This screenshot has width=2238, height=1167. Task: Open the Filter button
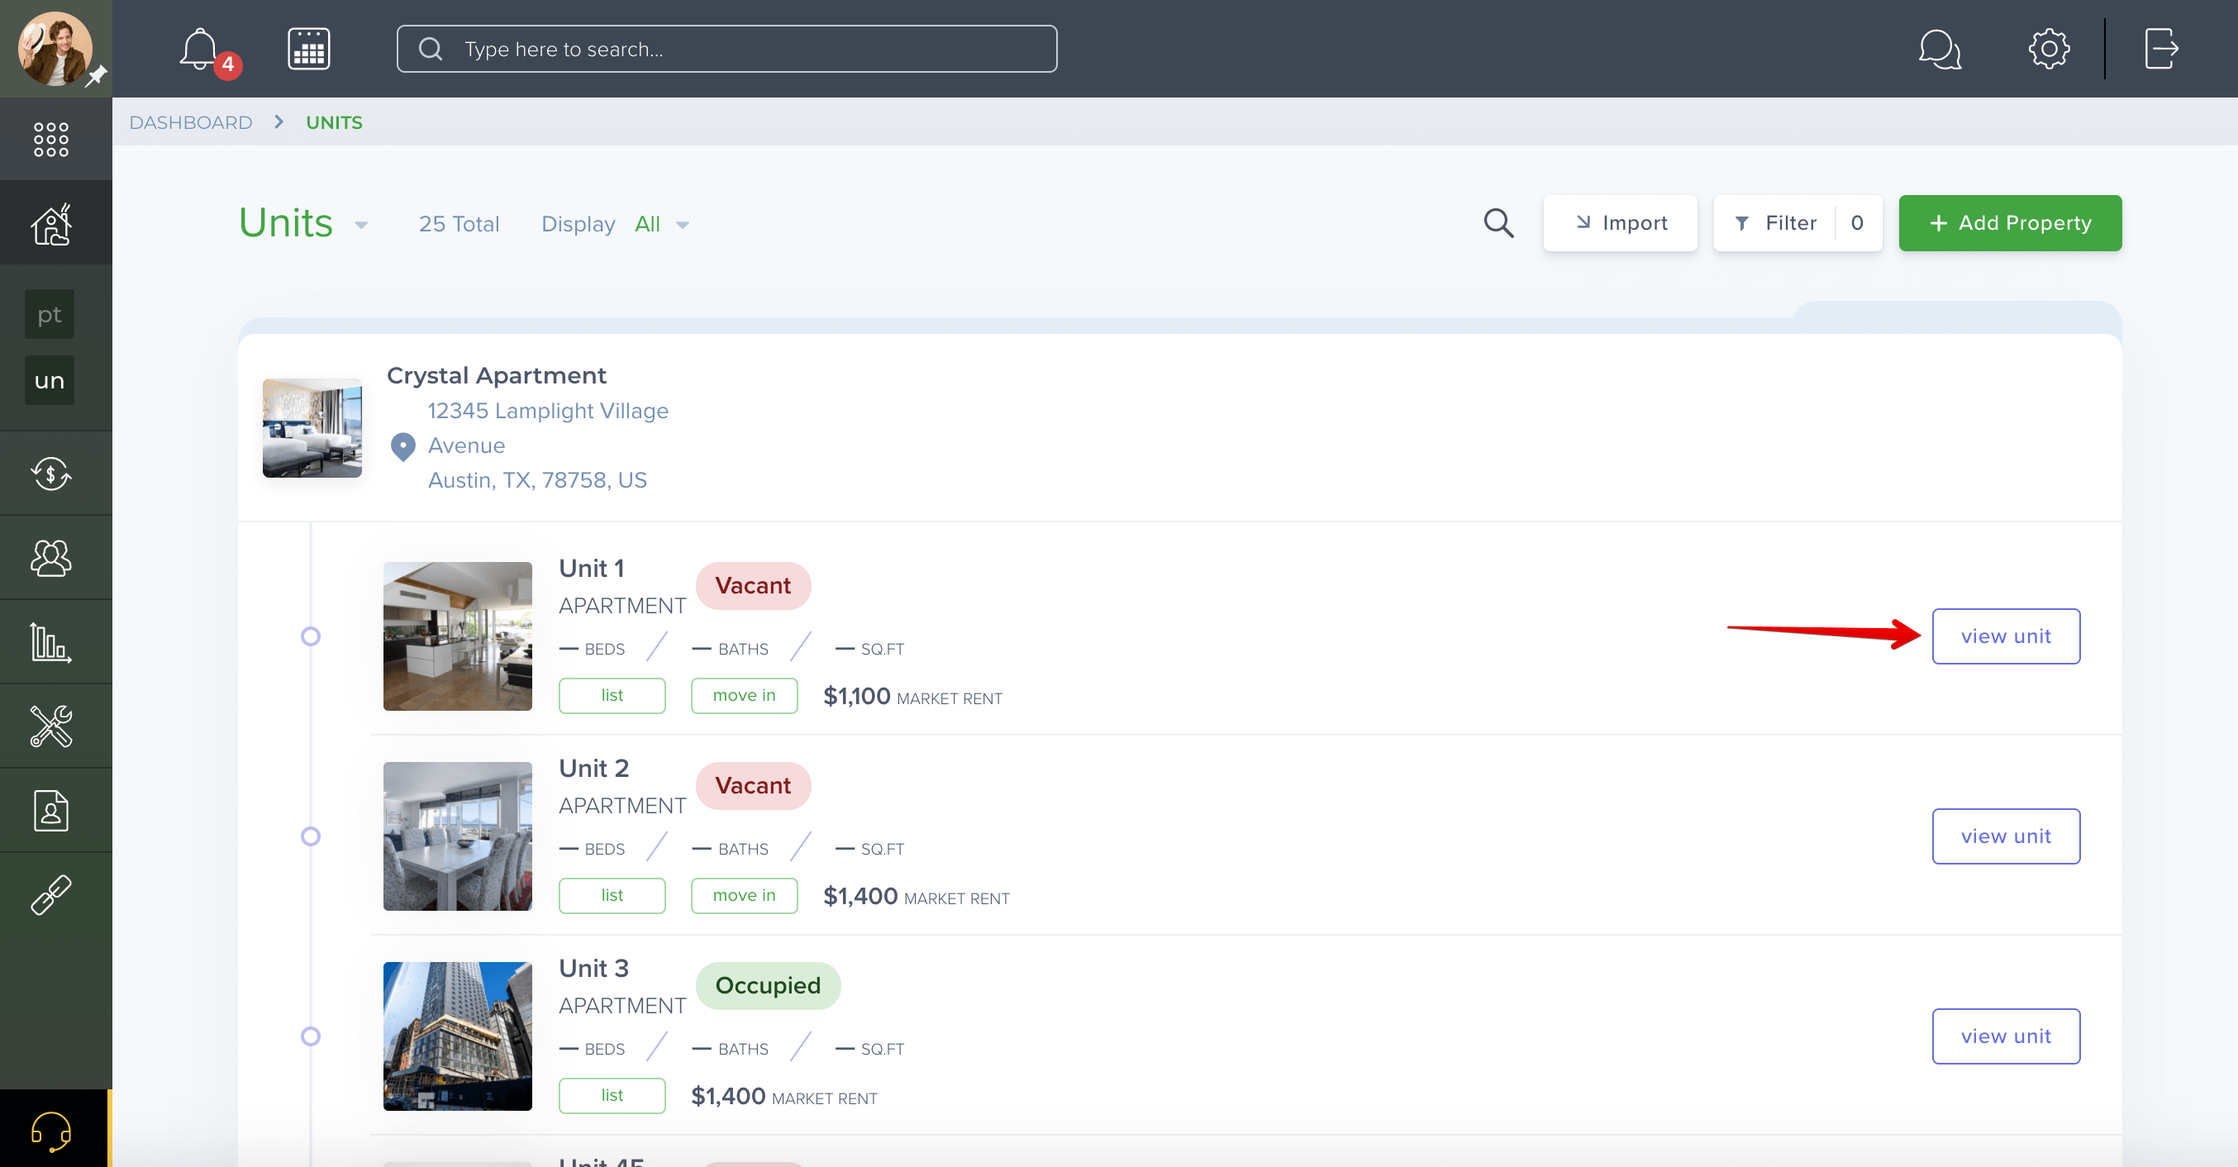tap(1774, 223)
